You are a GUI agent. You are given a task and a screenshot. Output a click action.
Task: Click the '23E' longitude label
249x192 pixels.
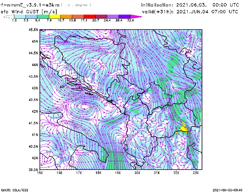pyautogui.click(x=196, y=173)
